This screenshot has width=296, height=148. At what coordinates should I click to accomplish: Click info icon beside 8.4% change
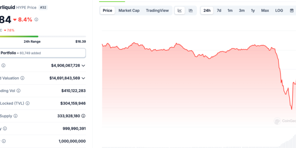36,19
